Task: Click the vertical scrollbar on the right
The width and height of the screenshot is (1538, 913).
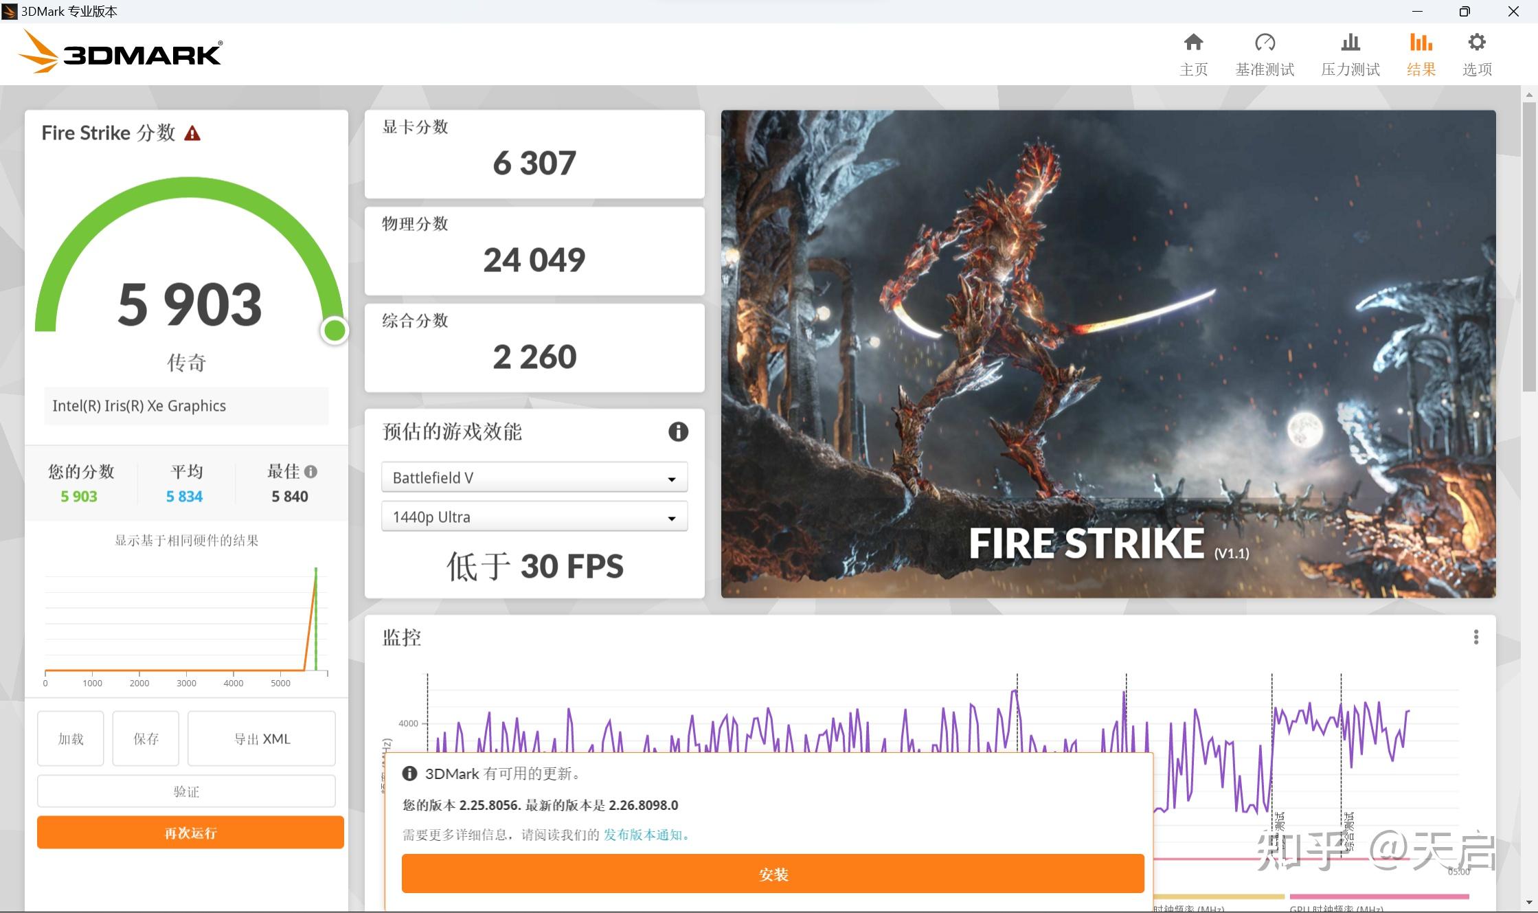Action: pyautogui.click(x=1529, y=247)
